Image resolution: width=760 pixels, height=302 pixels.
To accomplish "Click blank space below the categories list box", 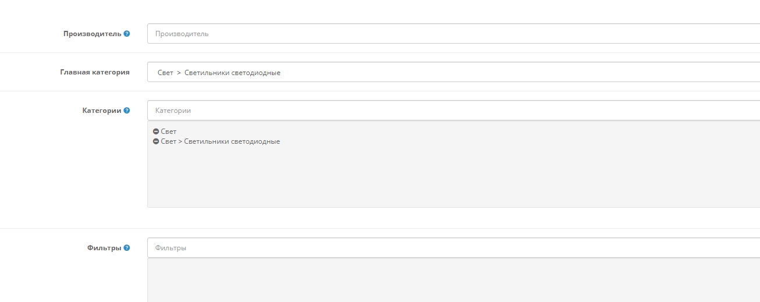I will click(453, 218).
